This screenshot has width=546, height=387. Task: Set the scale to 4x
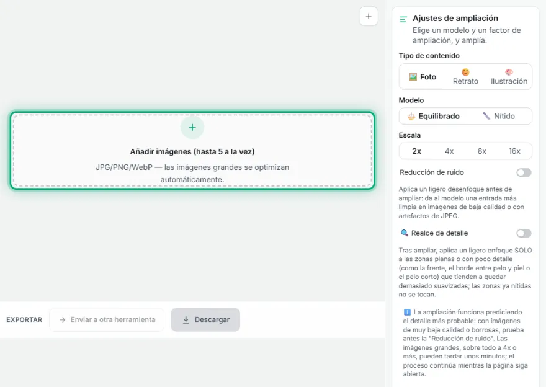click(x=449, y=151)
